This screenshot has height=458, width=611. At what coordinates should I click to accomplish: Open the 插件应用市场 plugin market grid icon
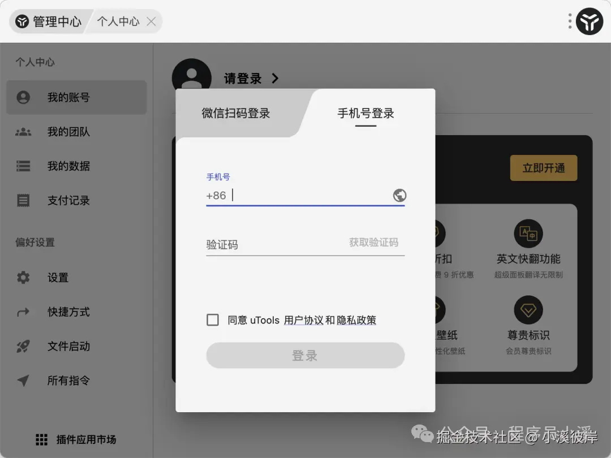(x=41, y=439)
